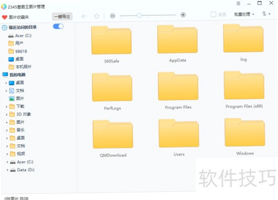The image size is (278, 200).
Task: Click the folder icon beside 本机照片
Action: [x=11, y=67]
